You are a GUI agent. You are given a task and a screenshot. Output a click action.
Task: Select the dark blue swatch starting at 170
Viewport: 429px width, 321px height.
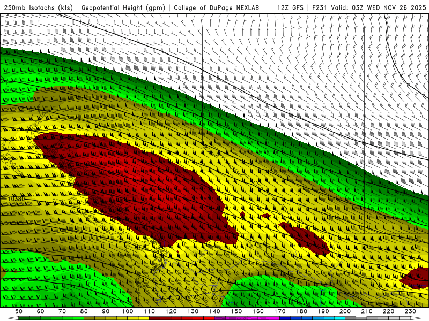pos(285,318)
